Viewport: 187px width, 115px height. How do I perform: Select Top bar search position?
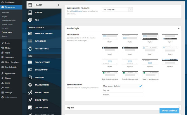tap(122, 90)
